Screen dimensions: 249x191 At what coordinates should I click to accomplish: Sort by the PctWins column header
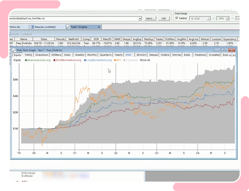click(x=170, y=39)
